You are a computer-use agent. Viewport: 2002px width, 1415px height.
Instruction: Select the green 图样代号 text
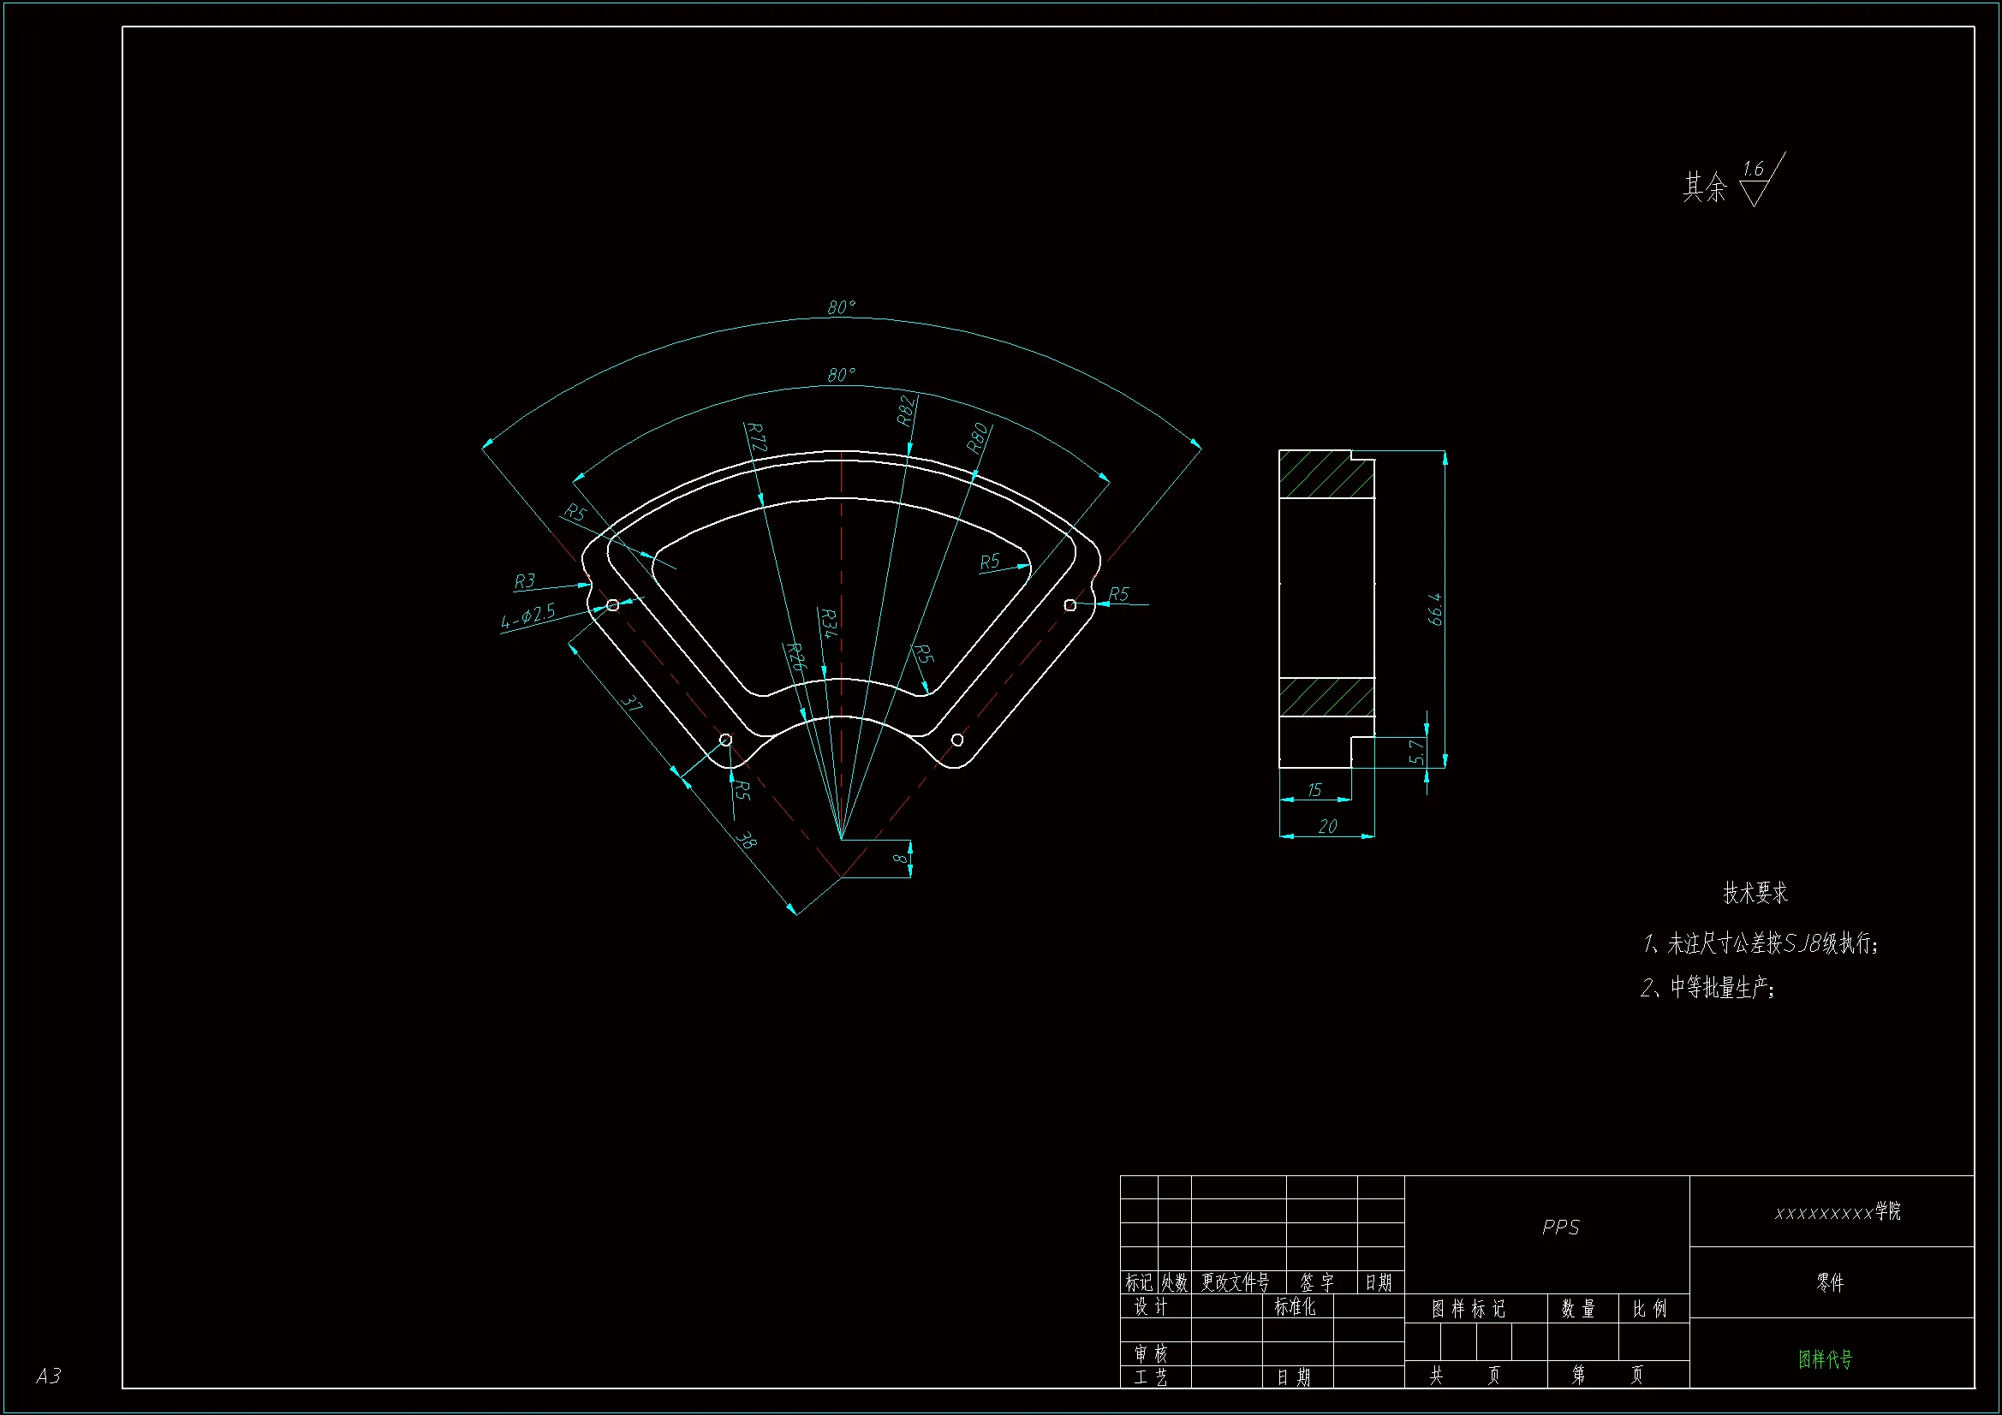1825,1359
